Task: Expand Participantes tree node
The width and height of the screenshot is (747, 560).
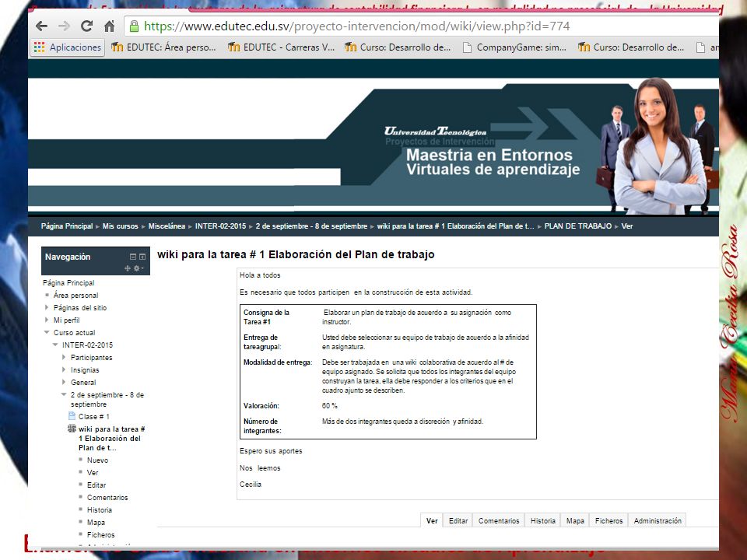Action: point(64,357)
